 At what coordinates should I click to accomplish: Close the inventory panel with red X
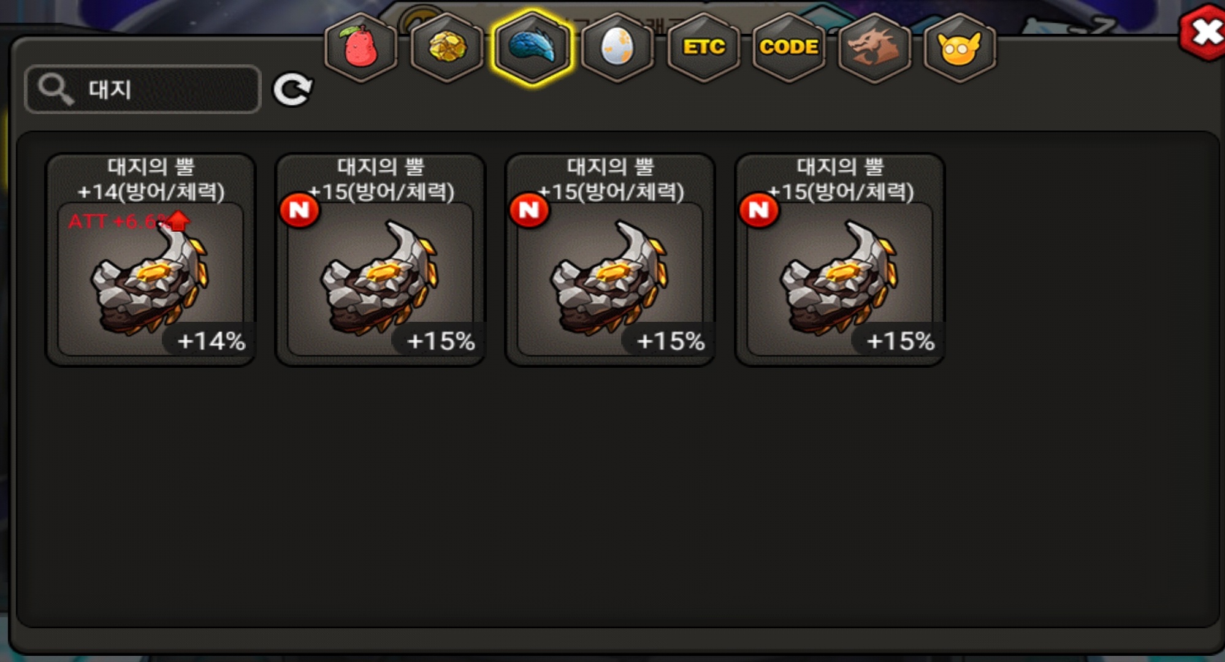[1204, 32]
